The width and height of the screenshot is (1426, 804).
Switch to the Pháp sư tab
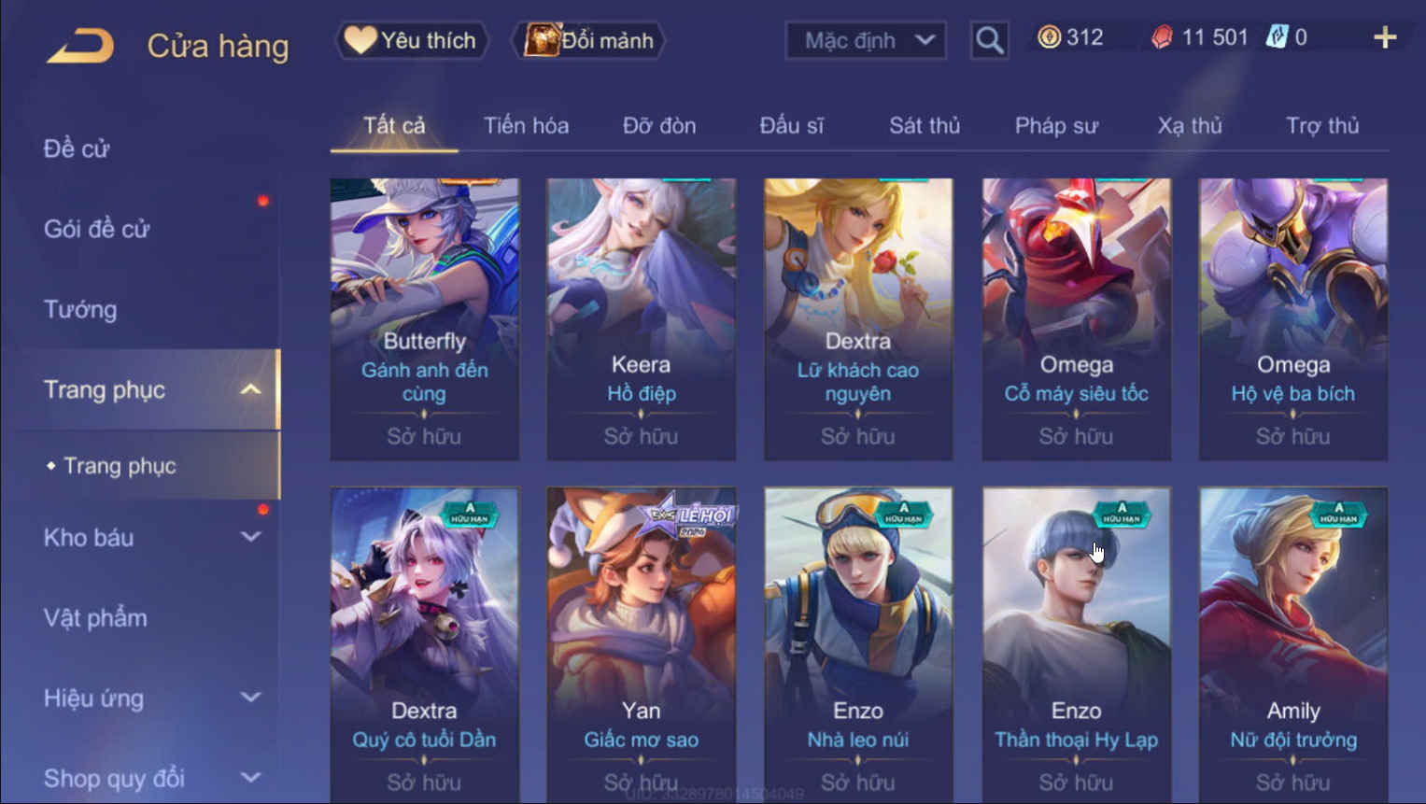coord(1056,125)
